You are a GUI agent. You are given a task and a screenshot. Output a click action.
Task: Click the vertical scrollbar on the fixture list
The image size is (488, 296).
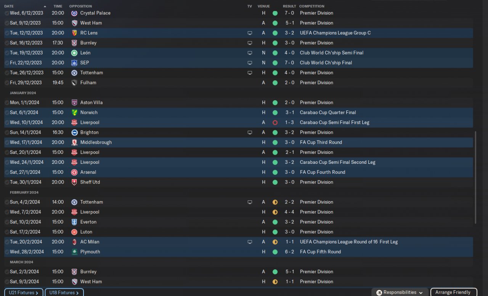click(475, 178)
